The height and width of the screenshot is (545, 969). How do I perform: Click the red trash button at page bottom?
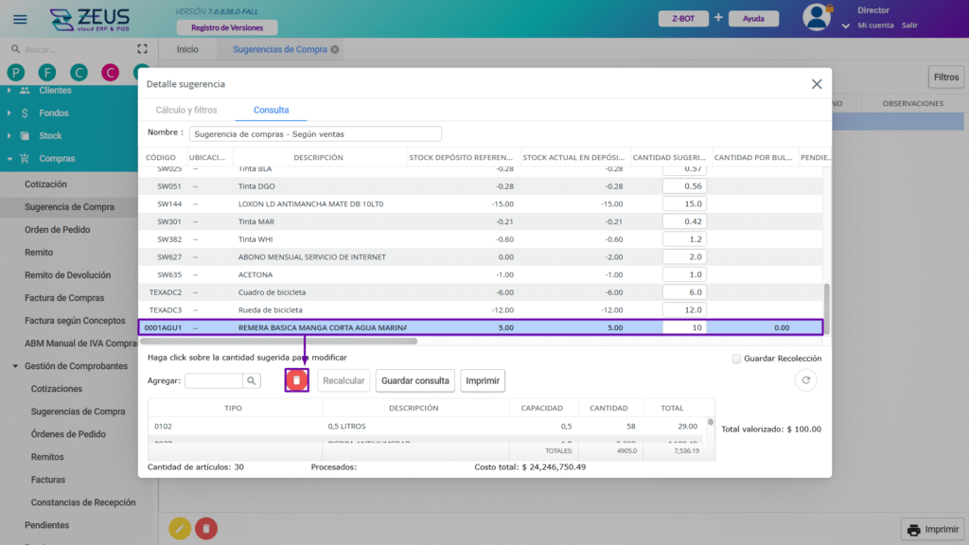click(206, 528)
